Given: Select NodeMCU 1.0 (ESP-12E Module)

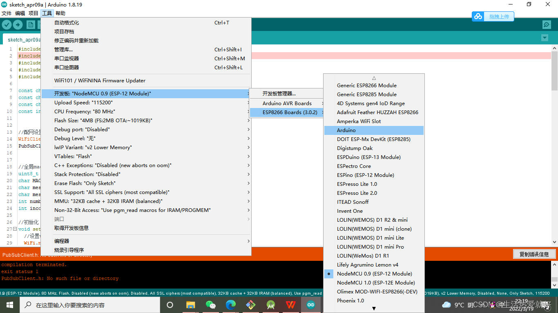Looking at the screenshot, I should (x=374, y=282).
